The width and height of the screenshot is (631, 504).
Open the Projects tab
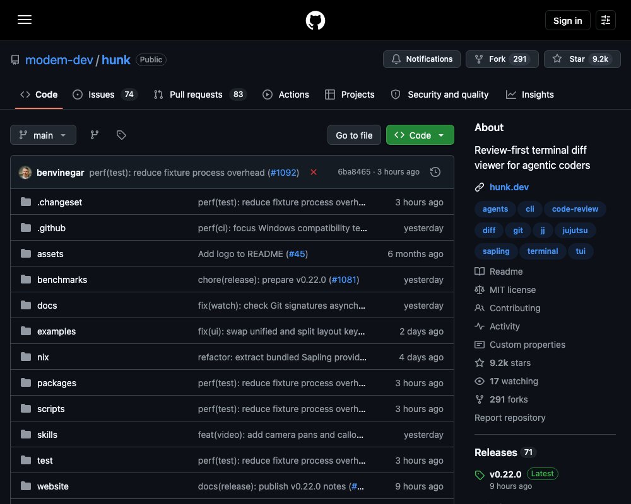click(350, 94)
